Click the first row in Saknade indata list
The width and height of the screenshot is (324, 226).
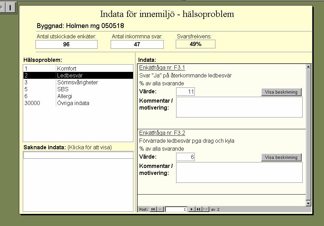(78, 155)
